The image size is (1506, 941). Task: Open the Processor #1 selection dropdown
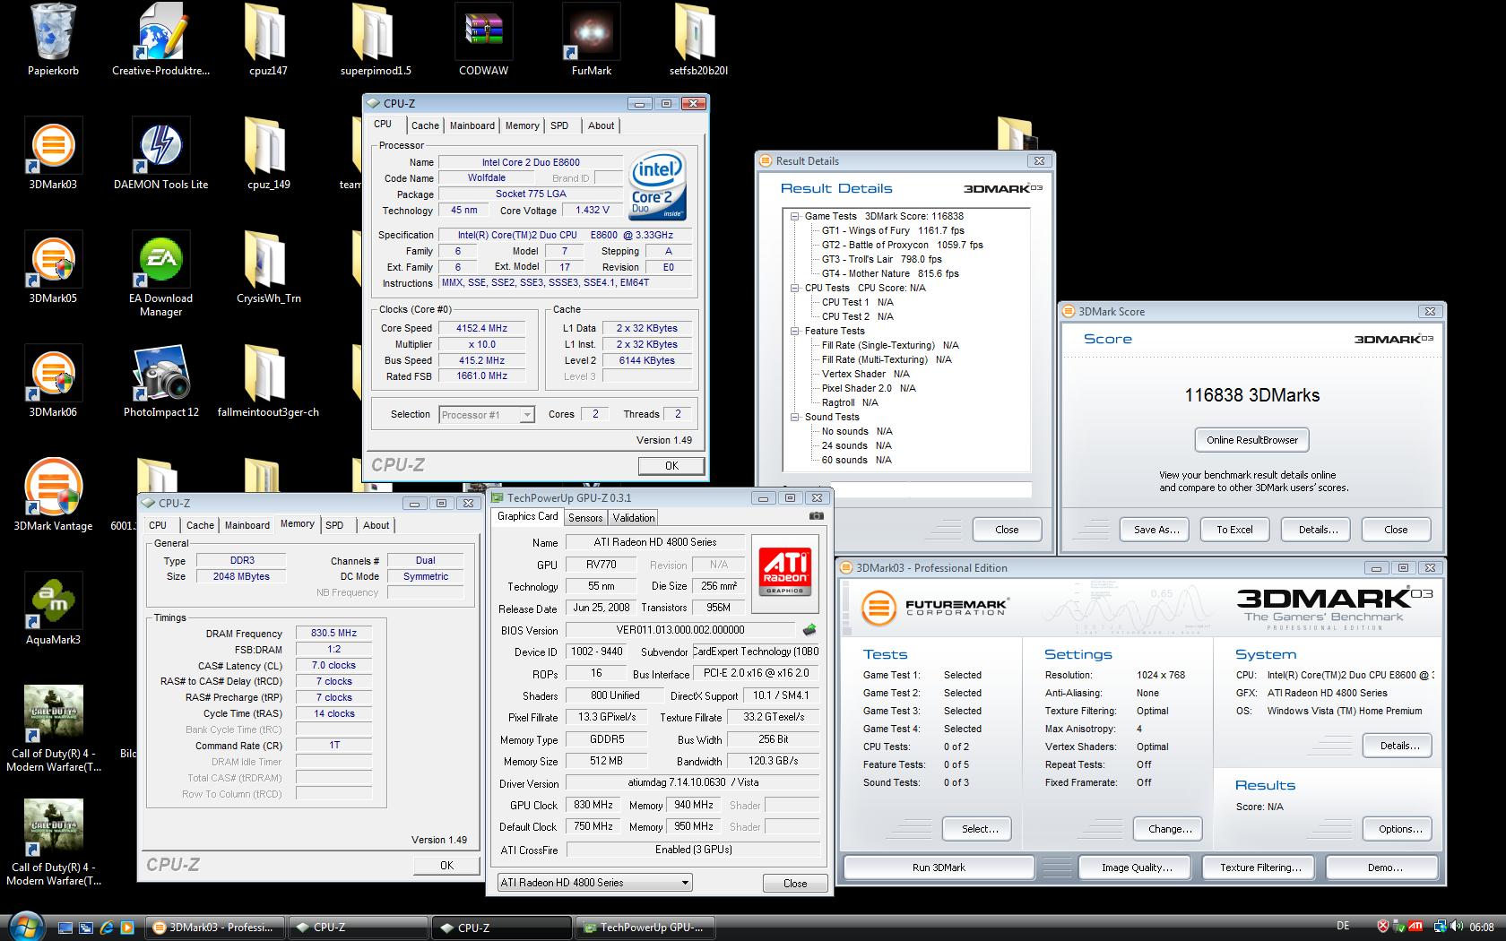(487, 414)
